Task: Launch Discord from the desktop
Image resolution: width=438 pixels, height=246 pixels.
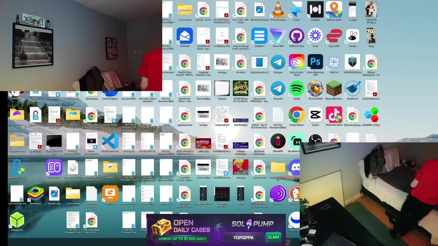Action: point(295,168)
